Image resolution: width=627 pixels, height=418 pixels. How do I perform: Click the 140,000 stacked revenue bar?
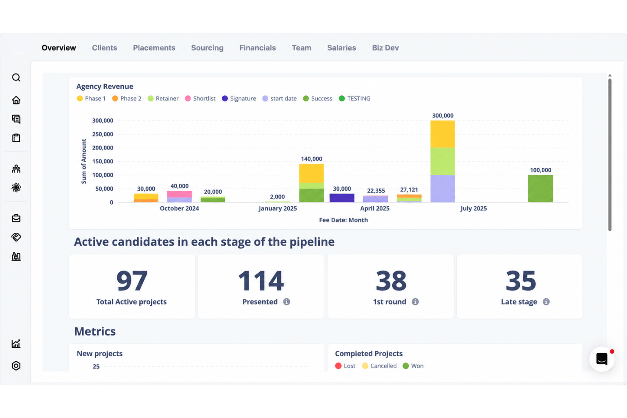coord(311,183)
